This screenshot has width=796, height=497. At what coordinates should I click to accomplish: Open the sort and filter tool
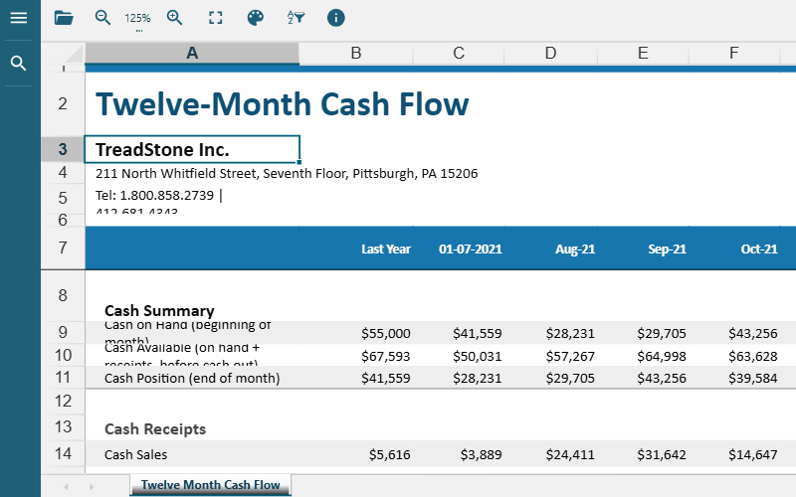(296, 18)
